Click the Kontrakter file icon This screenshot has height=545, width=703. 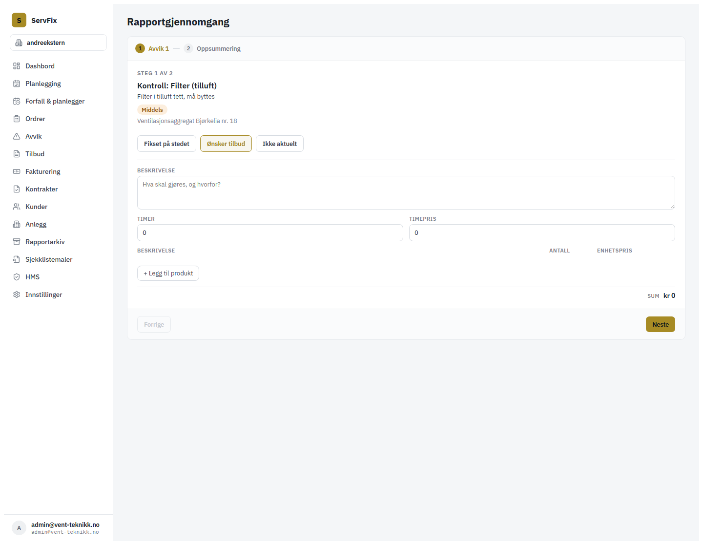17,189
